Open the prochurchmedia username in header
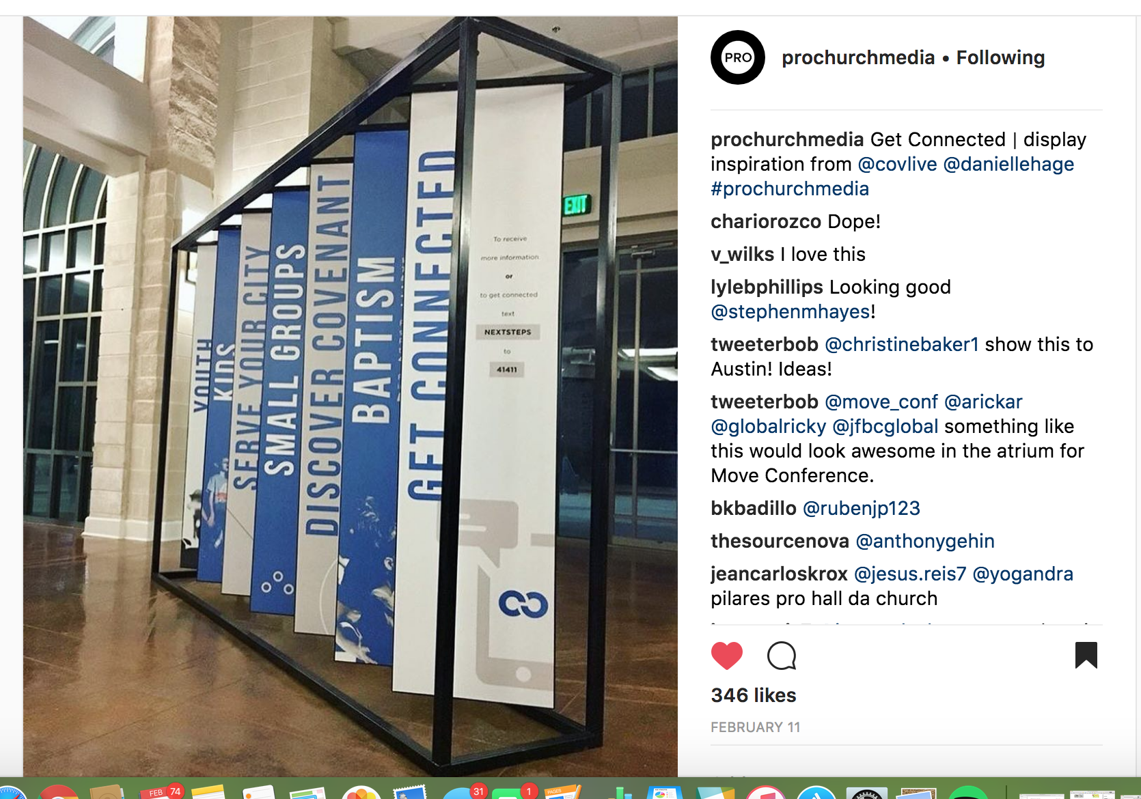The width and height of the screenshot is (1141, 799). click(858, 57)
